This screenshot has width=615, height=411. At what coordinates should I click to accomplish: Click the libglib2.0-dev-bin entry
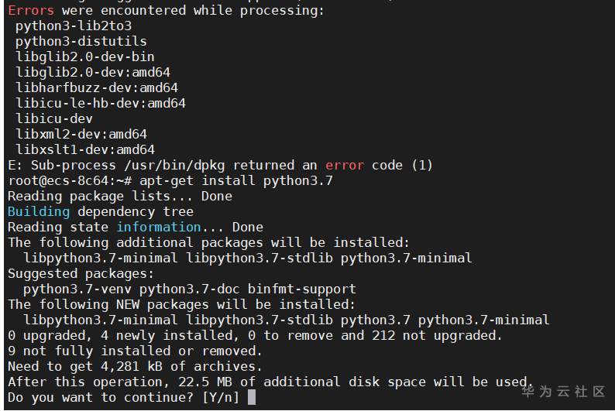click(x=85, y=57)
